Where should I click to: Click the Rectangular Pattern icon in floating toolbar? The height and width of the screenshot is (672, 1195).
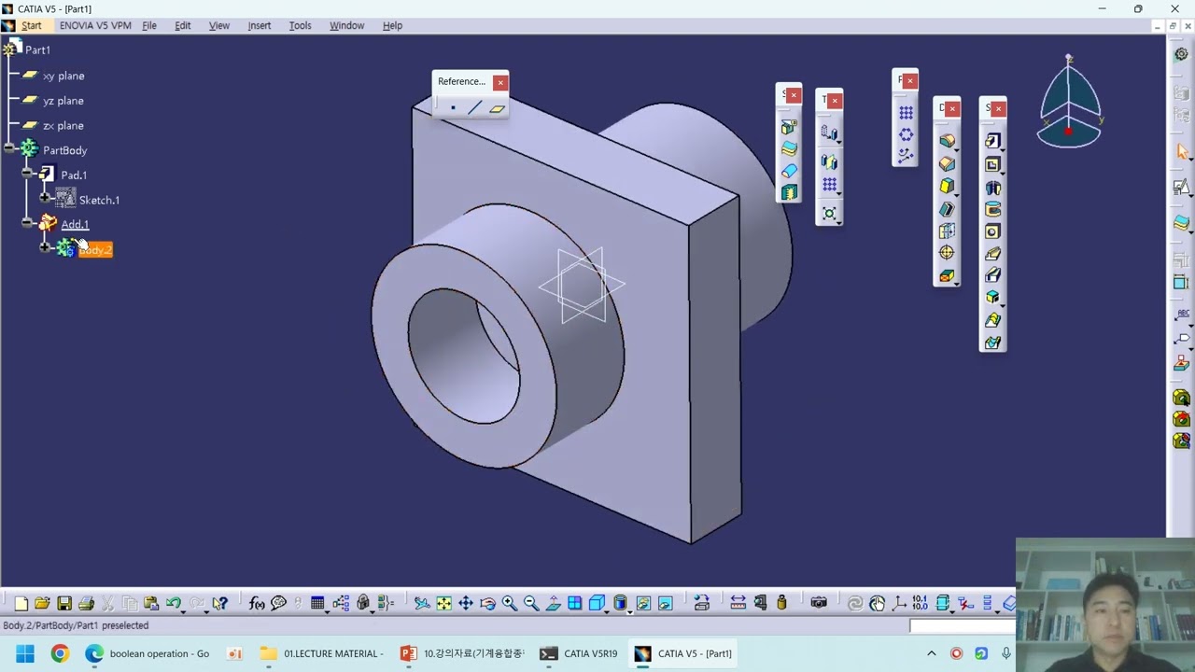point(906,112)
